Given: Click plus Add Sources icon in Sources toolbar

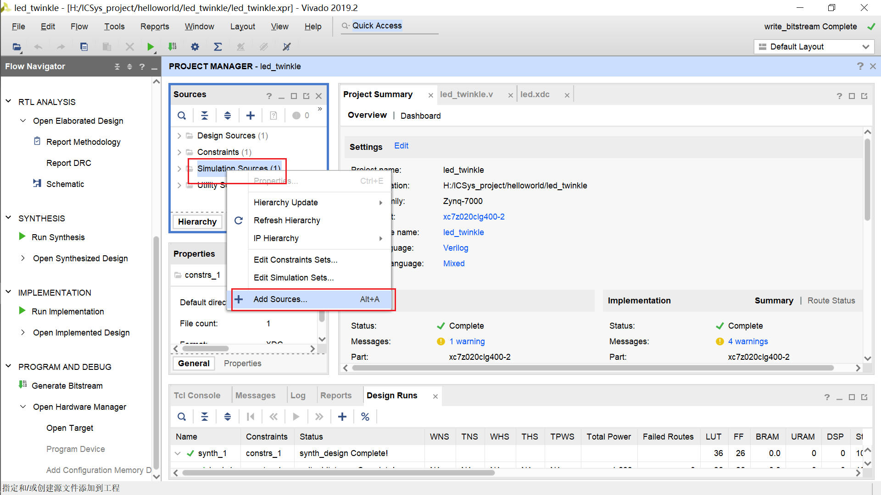Looking at the screenshot, I should tap(251, 115).
